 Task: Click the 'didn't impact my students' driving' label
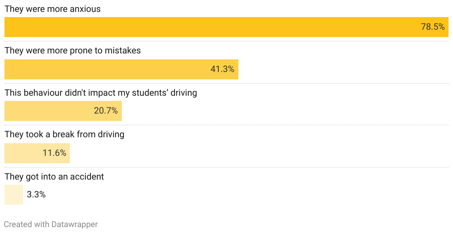click(101, 93)
